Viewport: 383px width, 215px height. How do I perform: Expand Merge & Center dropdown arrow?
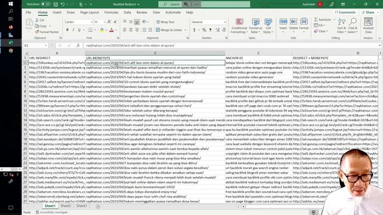[186, 30]
